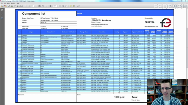The width and height of the screenshot is (188, 105).
Task: Open the zoom level dropdown arrow
Action: click(x=58, y=6)
